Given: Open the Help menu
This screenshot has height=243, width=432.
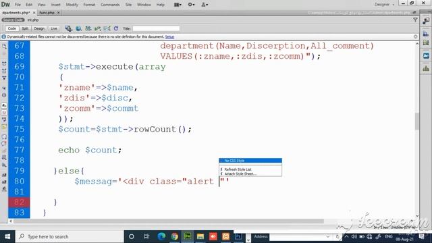Looking at the screenshot, I should tap(161, 5).
